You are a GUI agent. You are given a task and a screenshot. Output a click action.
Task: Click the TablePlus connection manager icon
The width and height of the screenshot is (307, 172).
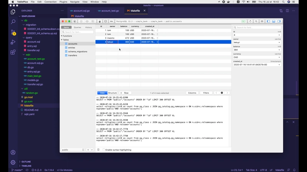tap(74, 21)
